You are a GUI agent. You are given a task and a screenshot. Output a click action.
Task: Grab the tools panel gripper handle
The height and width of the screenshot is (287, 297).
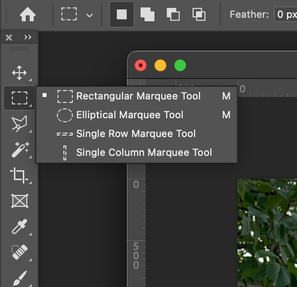point(19,48)
